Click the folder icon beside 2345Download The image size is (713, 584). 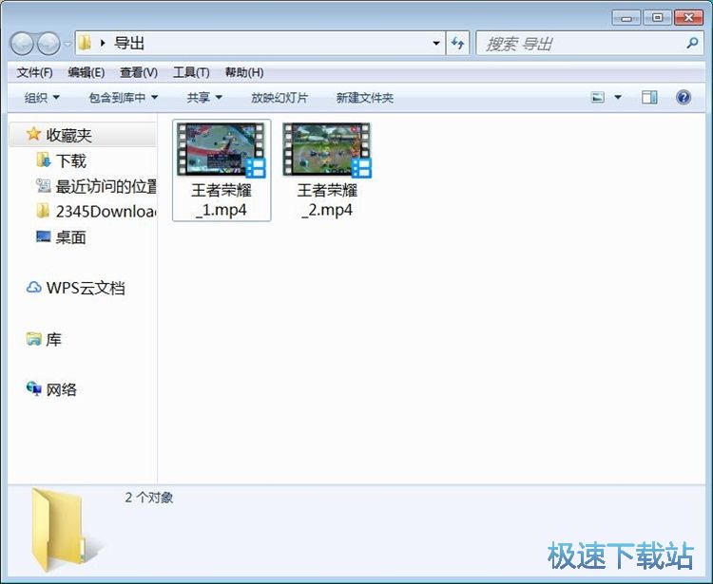click(43, 211)
